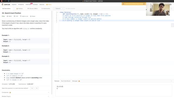
Task: Switch to the Submissions tab
Action: 46,8
